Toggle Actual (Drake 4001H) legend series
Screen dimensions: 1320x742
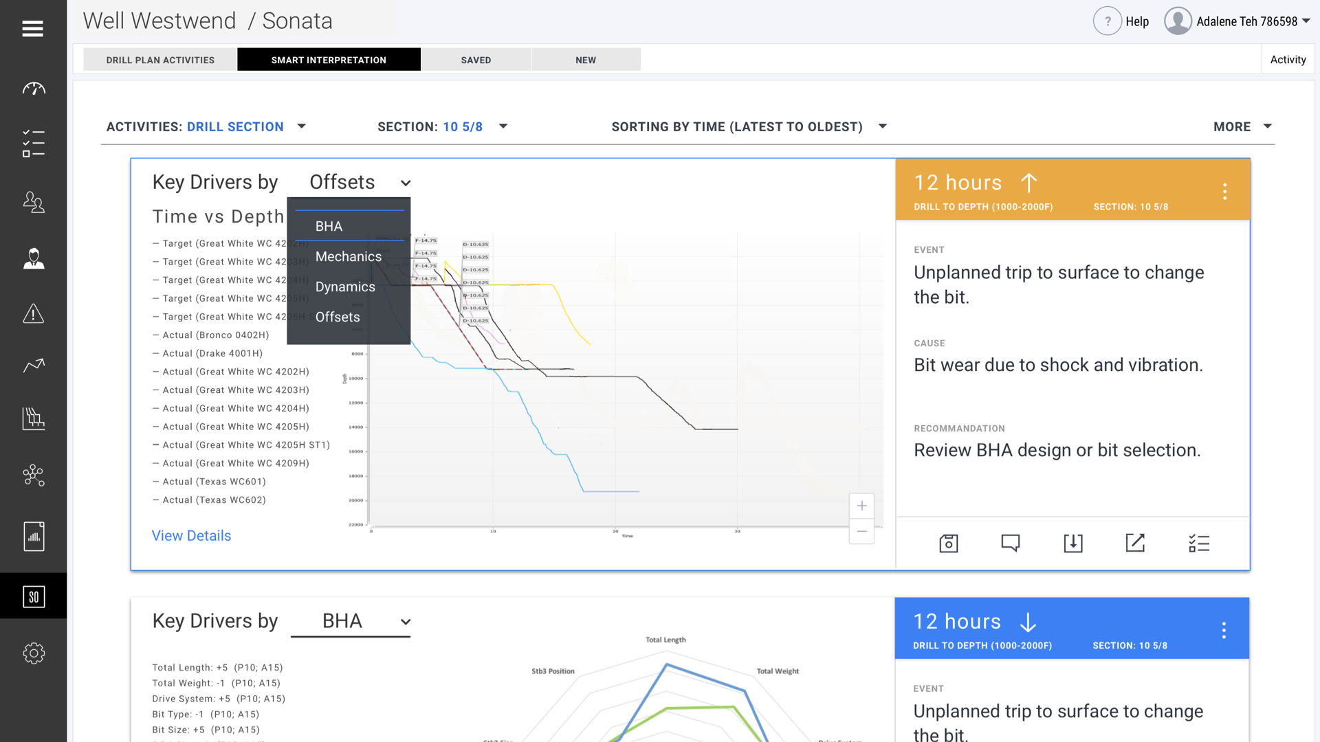click(x=212, y=353)
